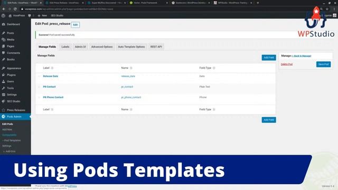This screenshot has width=338, height=190.
Task: Open the PR Phone Contact field
Action: coord(53,97)
